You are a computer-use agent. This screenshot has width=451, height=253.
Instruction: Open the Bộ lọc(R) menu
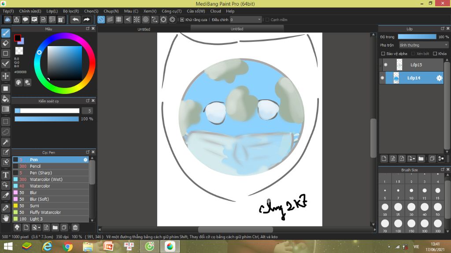tap(71, 11)
